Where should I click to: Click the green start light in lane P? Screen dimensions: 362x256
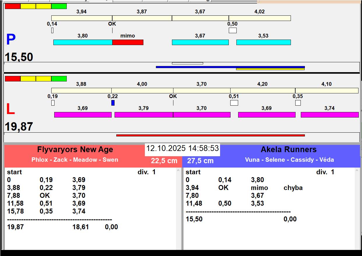point(59,6)
